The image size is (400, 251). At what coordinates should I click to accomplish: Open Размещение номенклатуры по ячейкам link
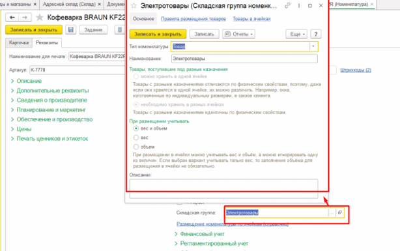click(x=233, y=224)
